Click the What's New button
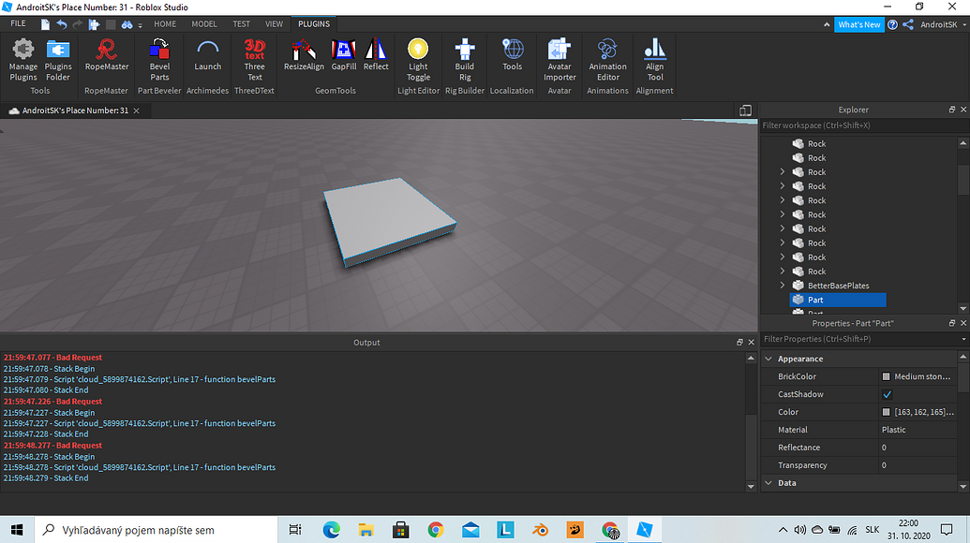Viewport: 970px width, 543px height. [x=858, y=24]
